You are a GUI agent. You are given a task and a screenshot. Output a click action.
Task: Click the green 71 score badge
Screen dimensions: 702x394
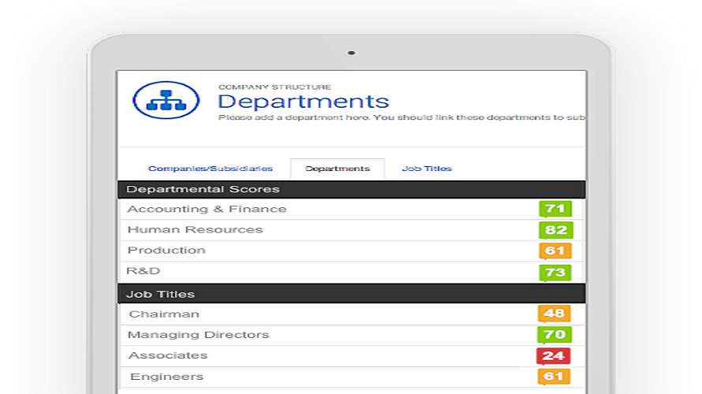coord(555,209)
